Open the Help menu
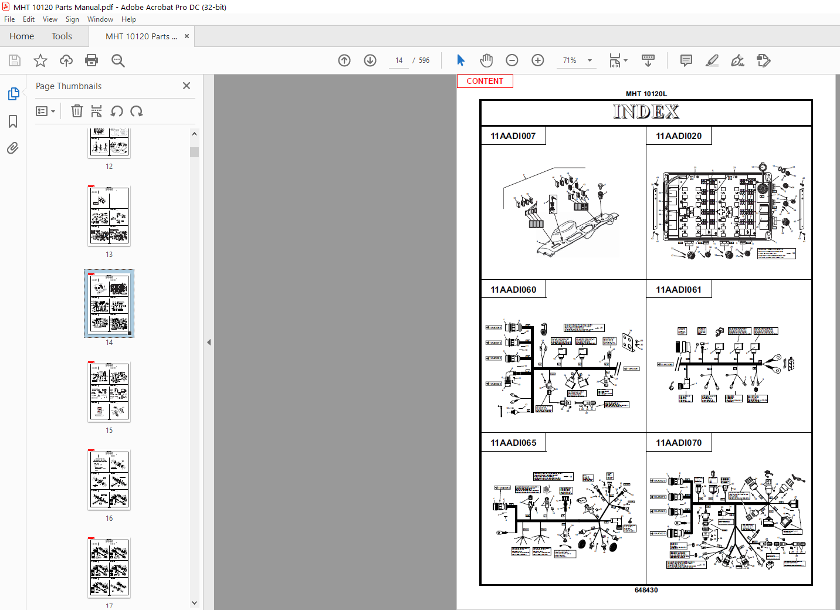The image size is (840, 610). (128, 19)
